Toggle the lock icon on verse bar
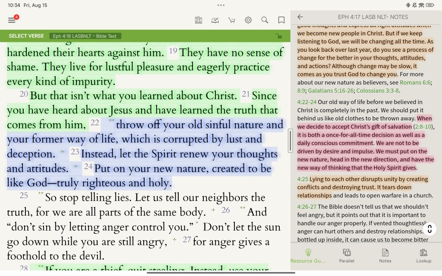Image resolution: width=442 pixels, height=276 pixels. 278,36
